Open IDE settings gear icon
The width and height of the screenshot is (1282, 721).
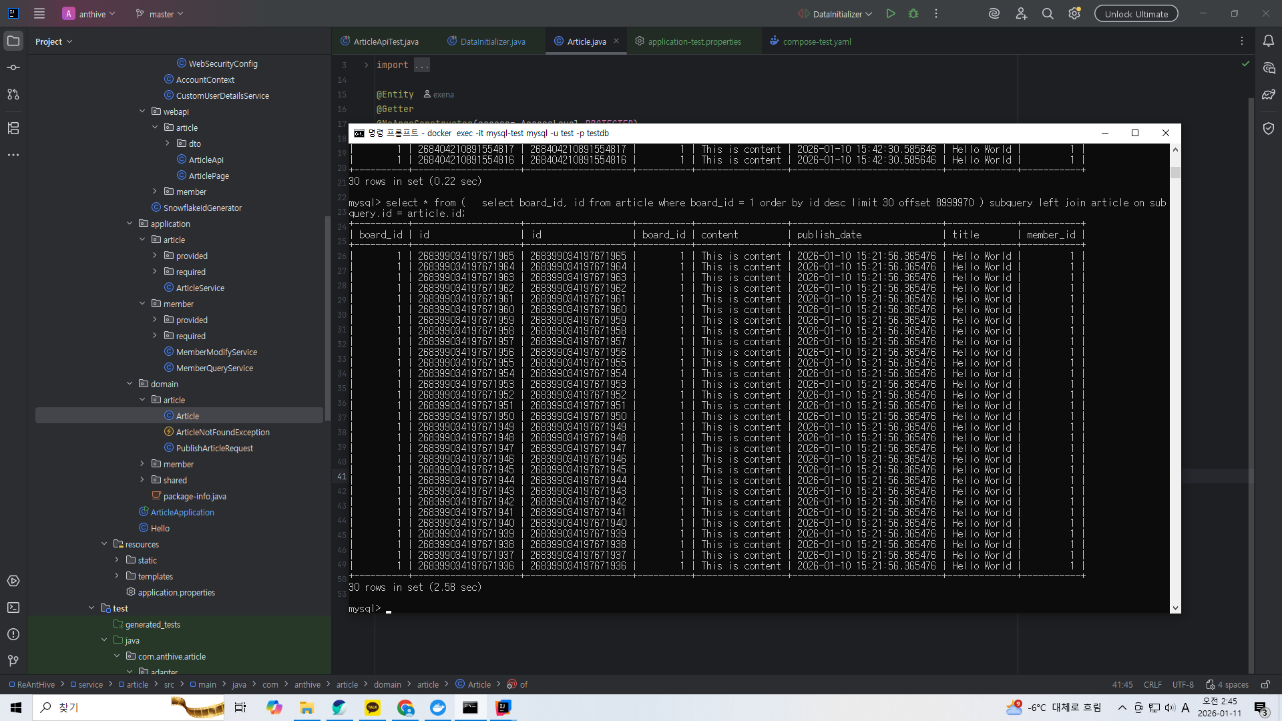point(1074,13)
